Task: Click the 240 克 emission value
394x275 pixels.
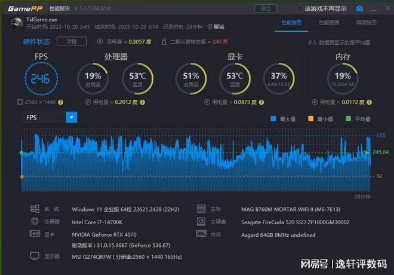Action: 220,42
